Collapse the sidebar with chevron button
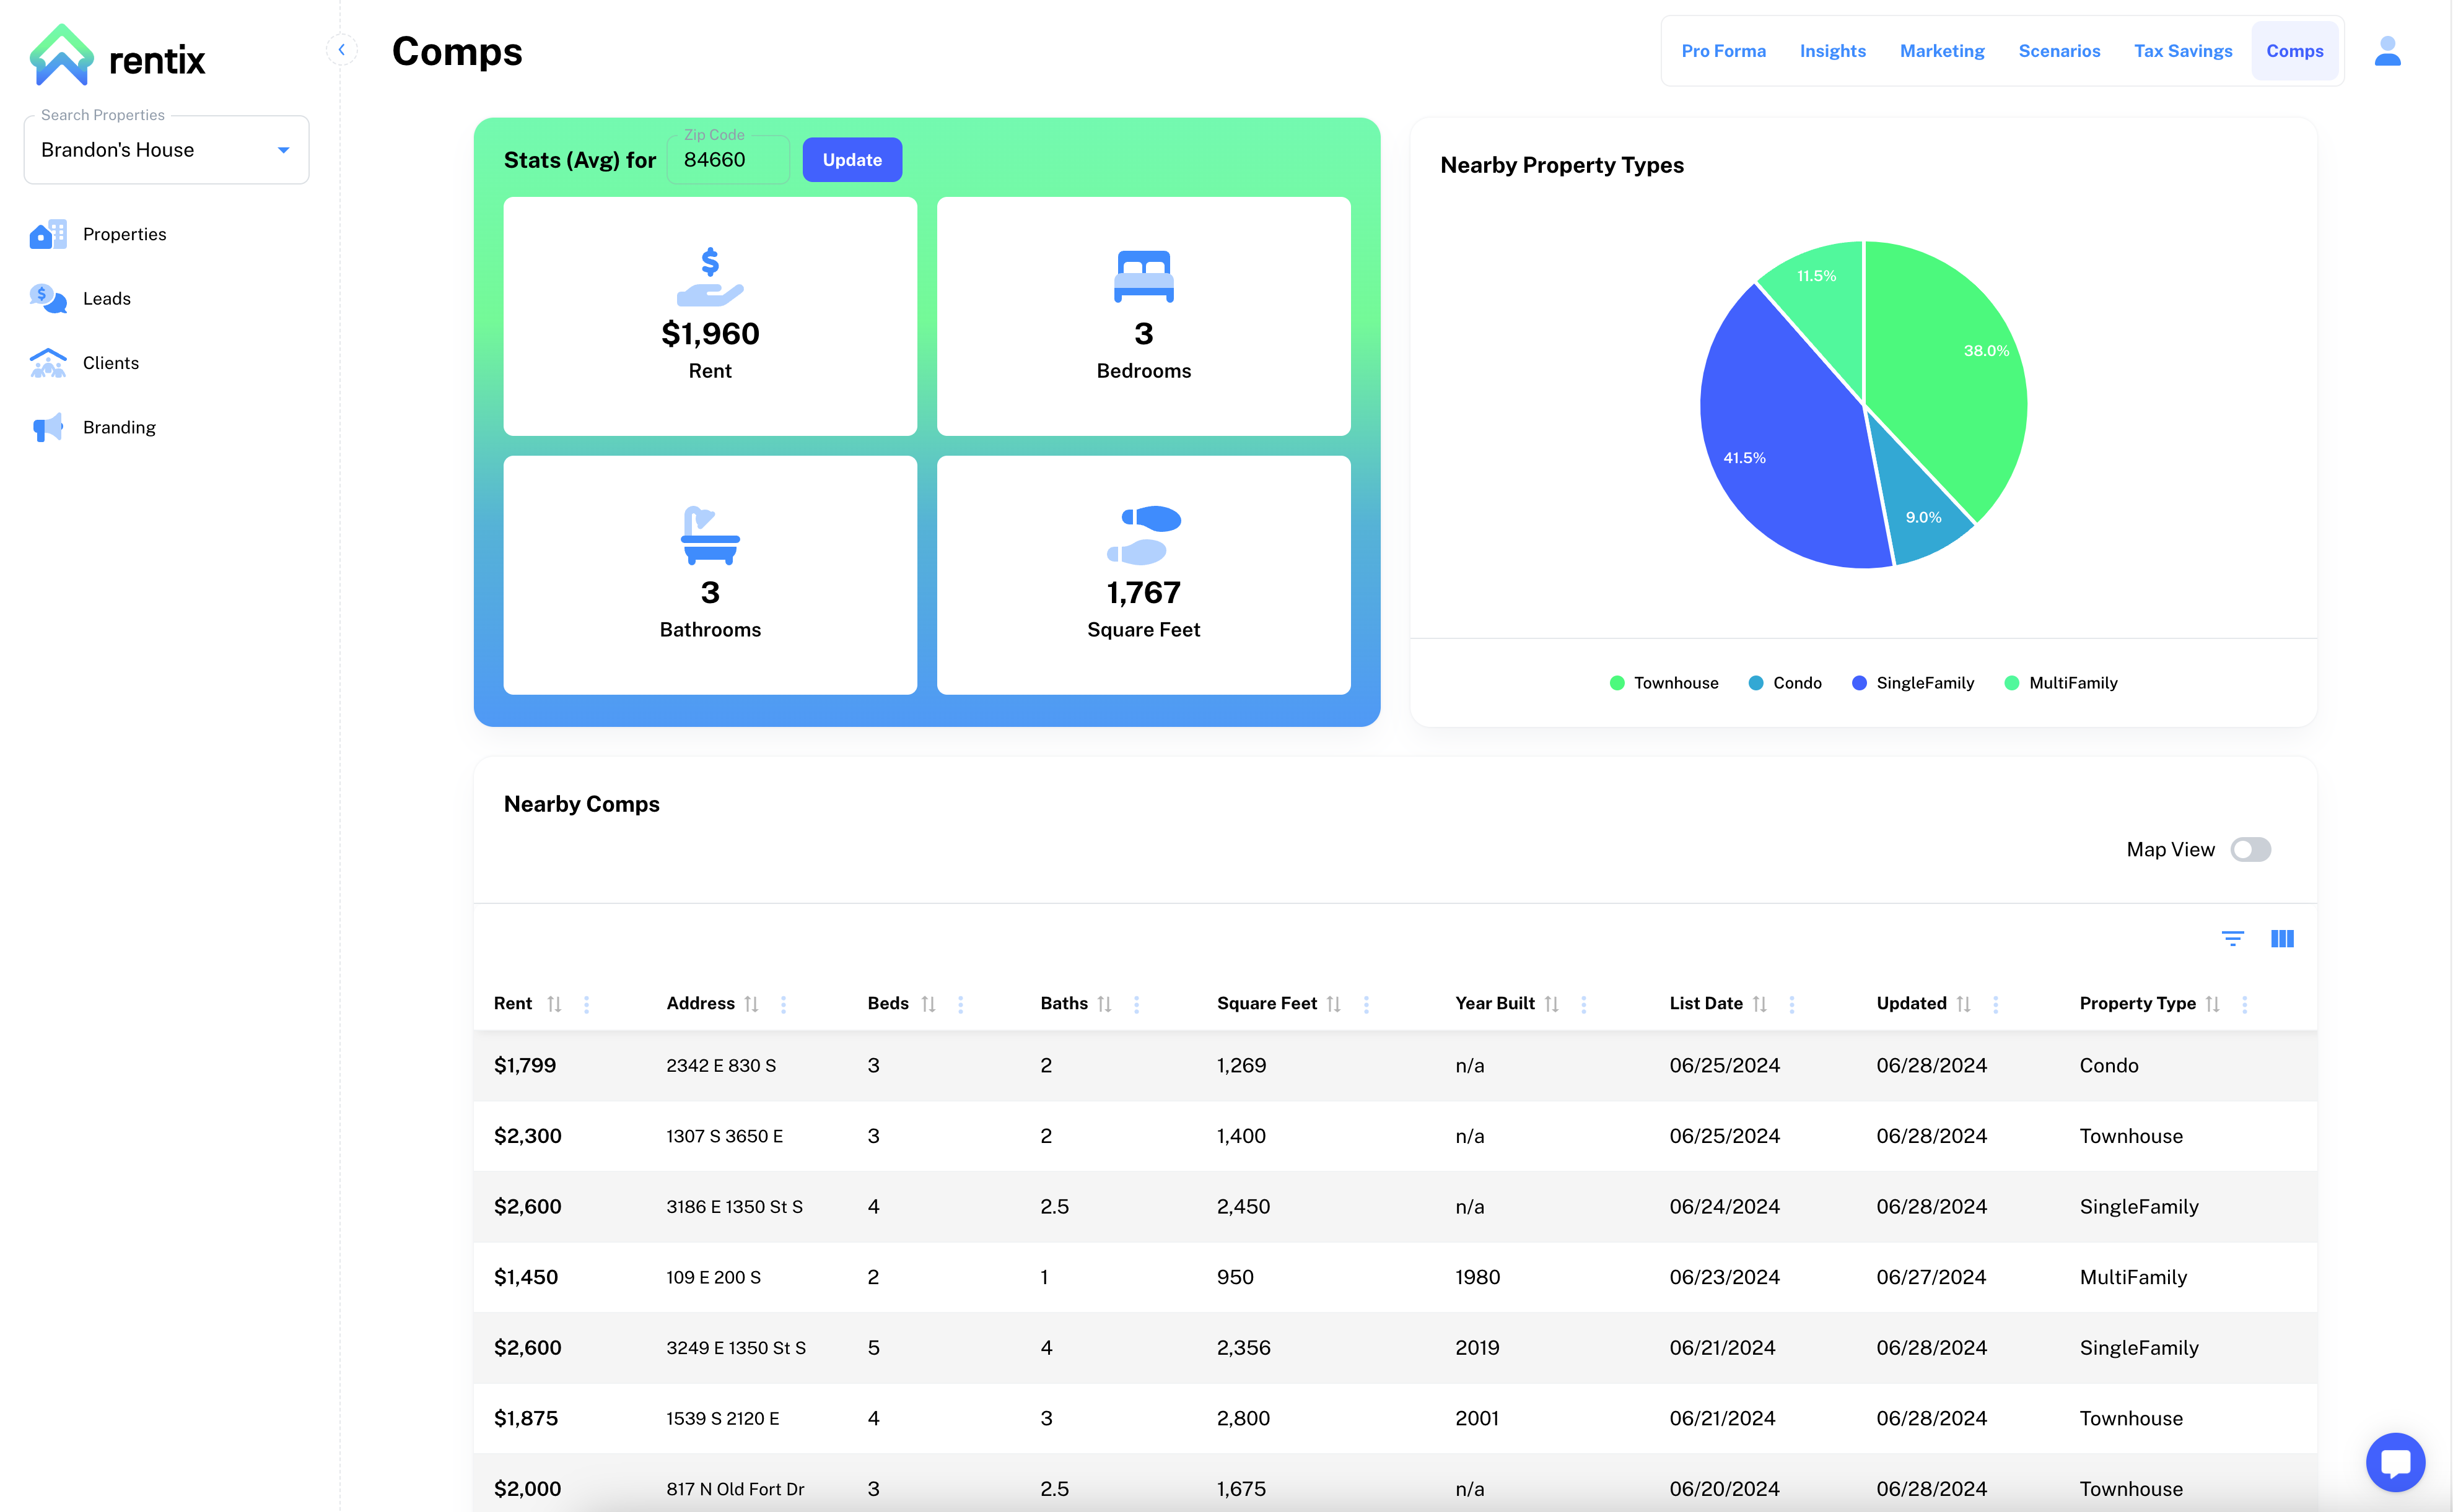The image size is (2453, 1512). click(341, 49)
